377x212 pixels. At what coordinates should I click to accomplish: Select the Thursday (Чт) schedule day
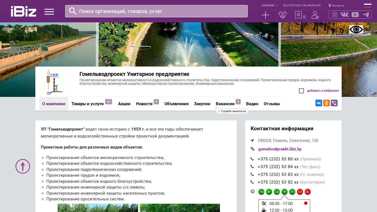pyautogui.click(x=285, y=192)
